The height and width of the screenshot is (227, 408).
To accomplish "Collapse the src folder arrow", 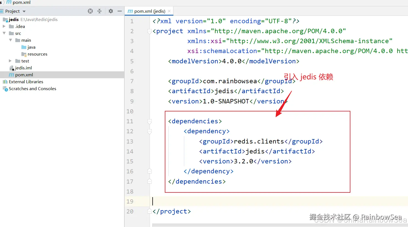I will [4, 33].
